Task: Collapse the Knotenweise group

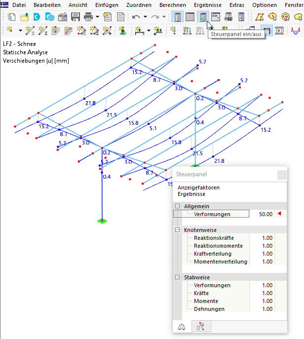Action: [x=177, y=229]
